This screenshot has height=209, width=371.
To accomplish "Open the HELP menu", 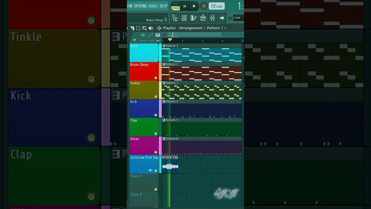I will (163, 6).
